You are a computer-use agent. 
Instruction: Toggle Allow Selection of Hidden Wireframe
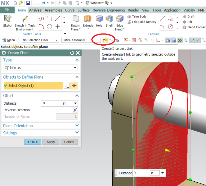[168, 40]
